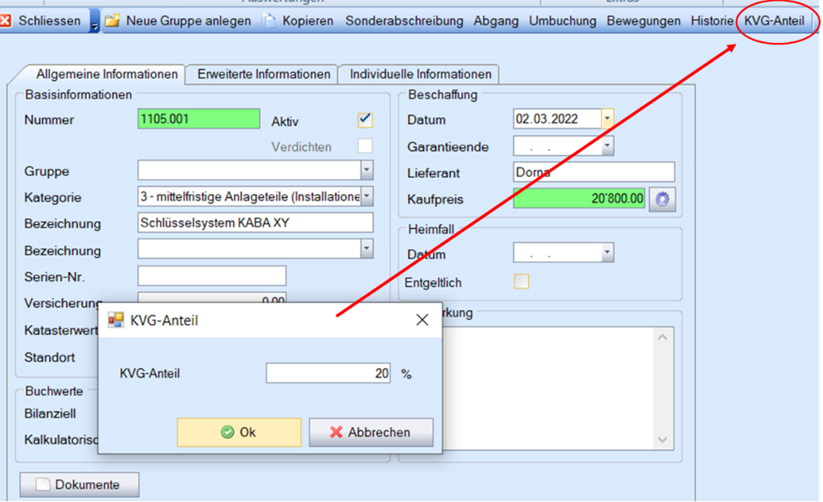
Task: Open the Umbuchung toolbar item
Action: click(563, 21)
